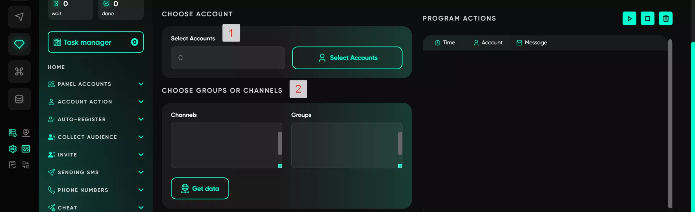Open the database icon in left rail
The height and width of the screenshot is (212, 695).
[19, 99]
